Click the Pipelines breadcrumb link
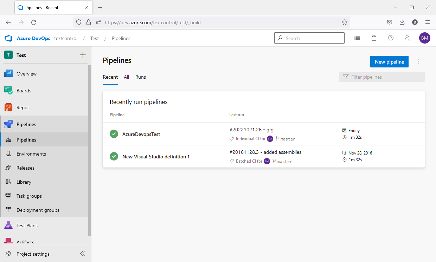This screenshot has width=436, height=262. pos(121,38)
